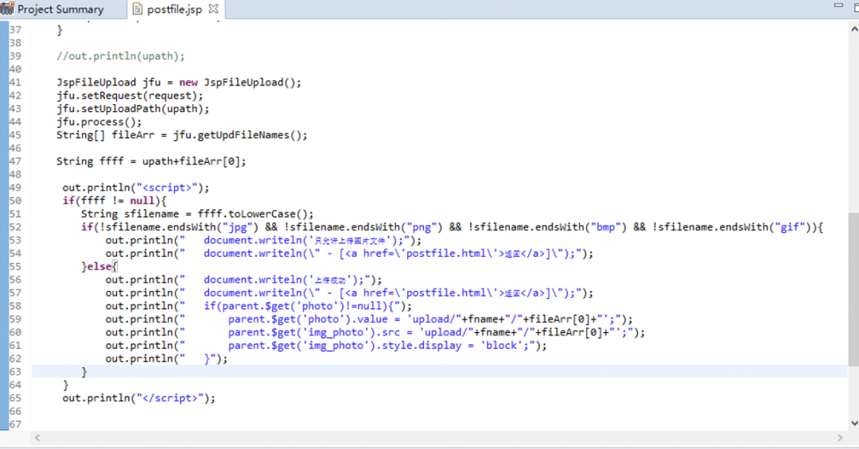Click the vertical scrollbar down arrow
The width and height of the screenshot is (859, 449).
(853, 423)
